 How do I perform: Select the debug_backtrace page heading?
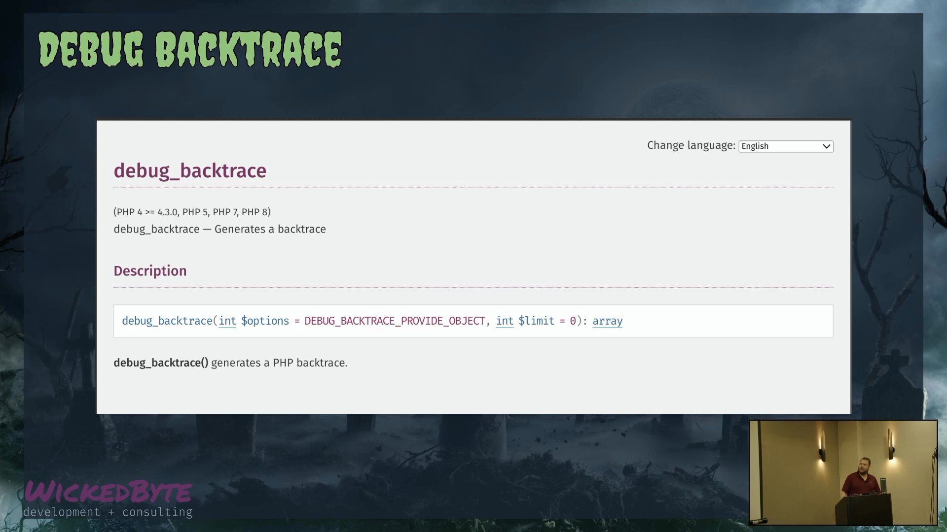[190, 171]
